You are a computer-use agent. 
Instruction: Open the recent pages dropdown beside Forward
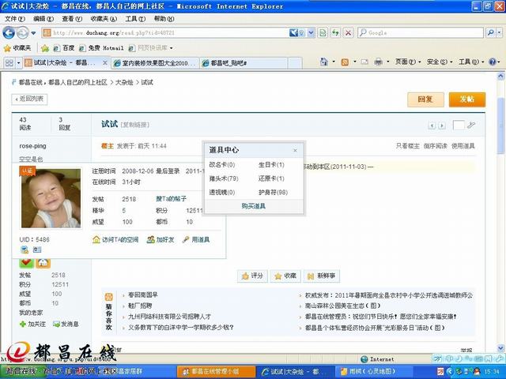(x=33, y=33)
